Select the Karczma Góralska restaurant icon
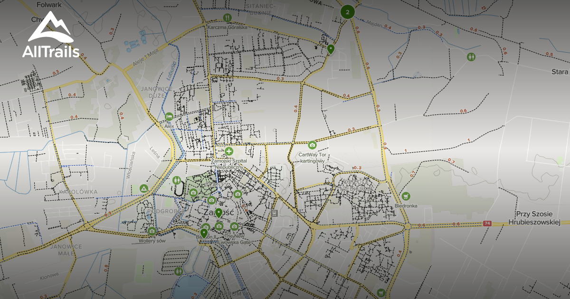 pyautogui.click(x=228, y=18)
